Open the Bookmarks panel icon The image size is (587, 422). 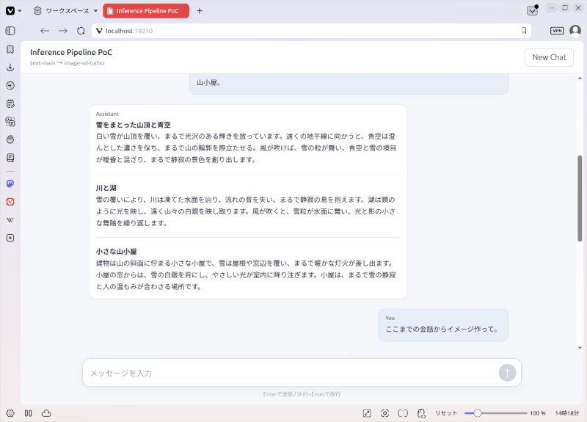coord(10,49)
